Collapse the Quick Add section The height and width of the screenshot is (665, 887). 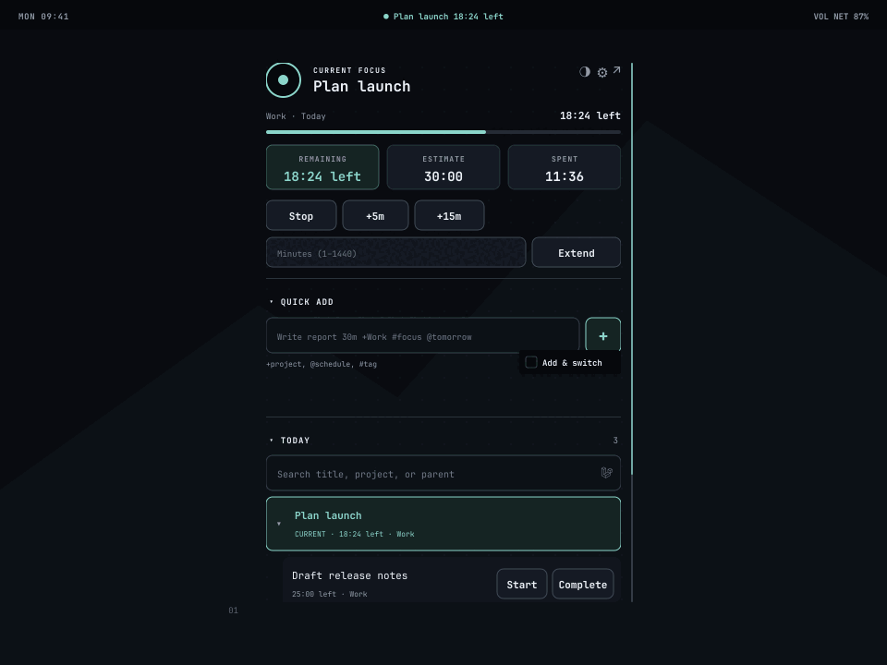[x=271, y=302]
